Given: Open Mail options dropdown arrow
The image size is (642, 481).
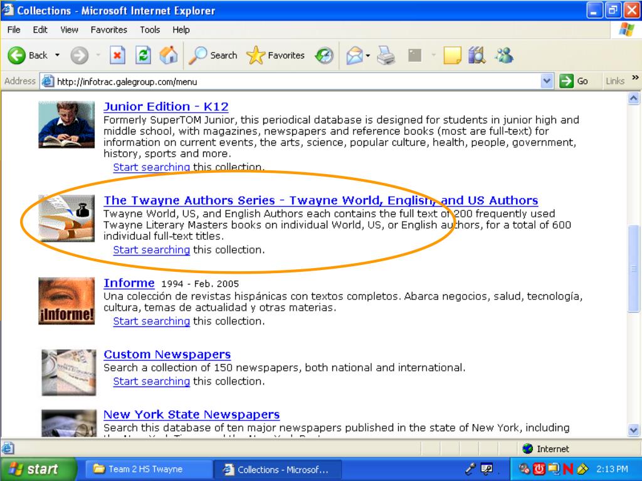Looking at the screenshot, I should pyautogui.click(x=367, y=55).
